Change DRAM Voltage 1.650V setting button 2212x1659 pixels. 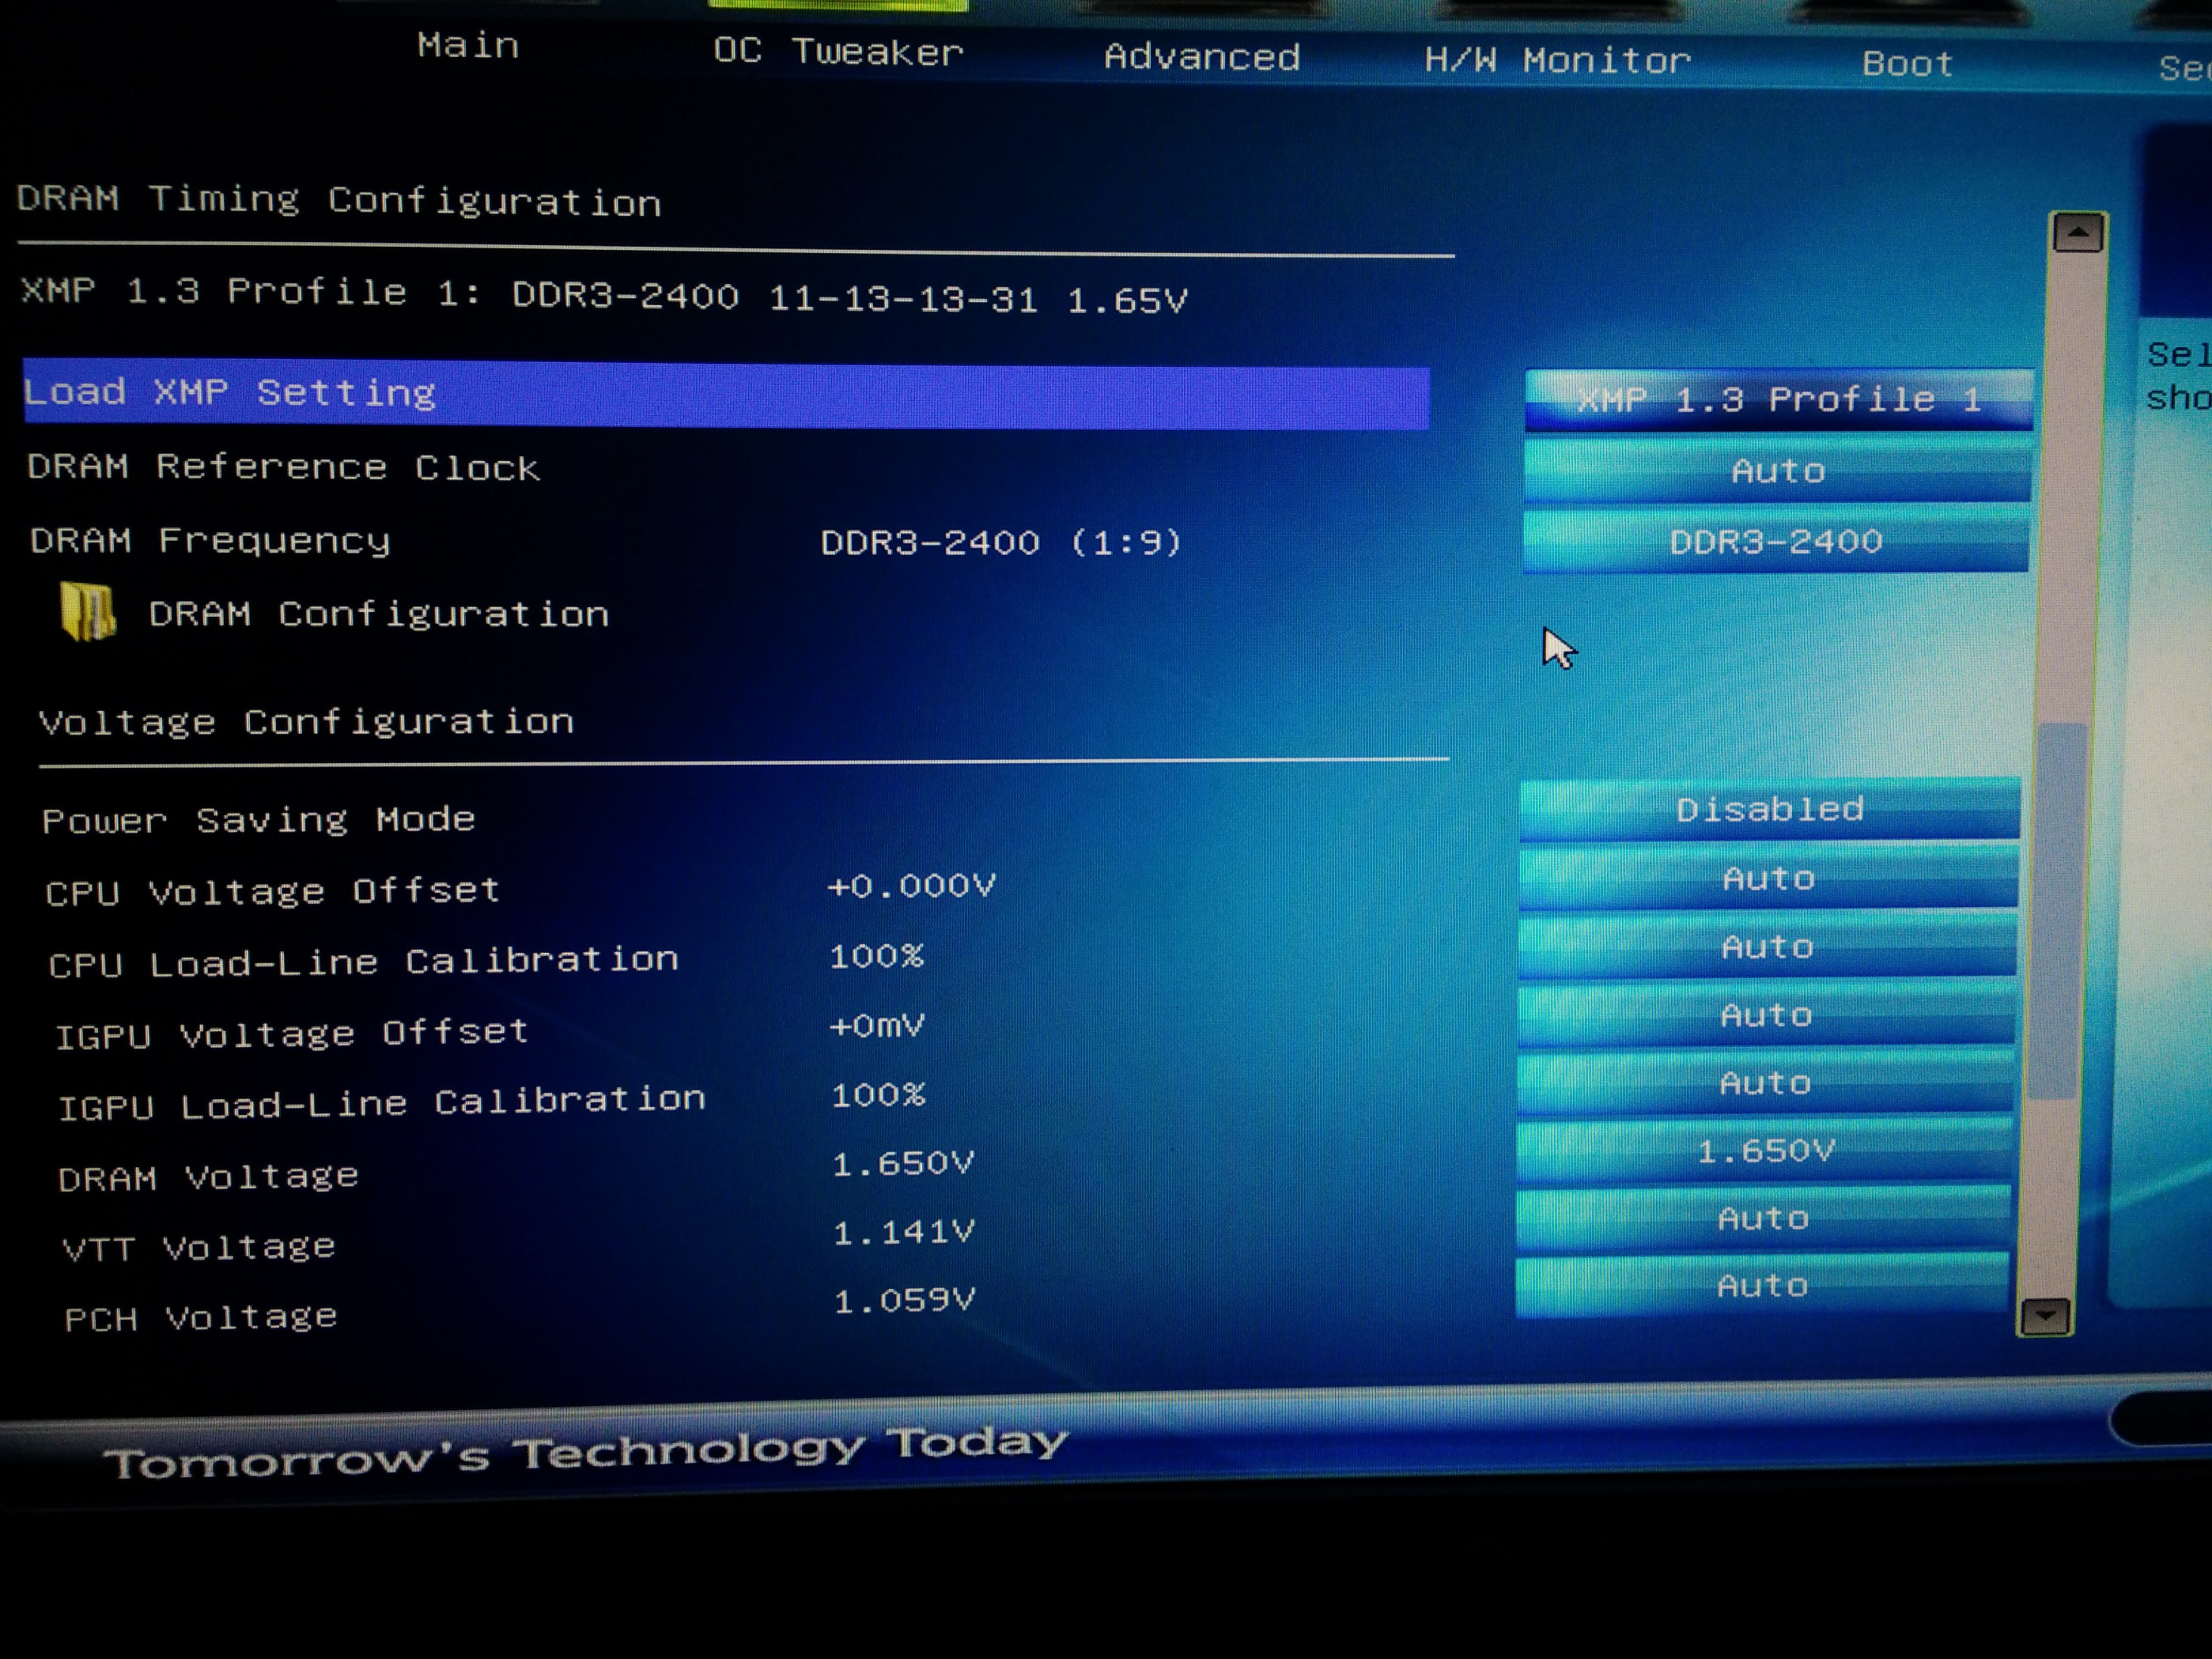coord(1764,1150)
